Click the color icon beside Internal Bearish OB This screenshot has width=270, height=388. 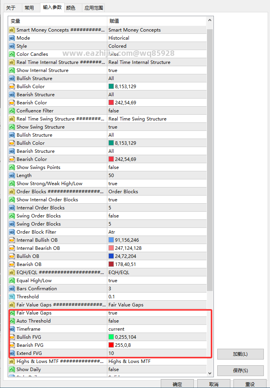12,248
